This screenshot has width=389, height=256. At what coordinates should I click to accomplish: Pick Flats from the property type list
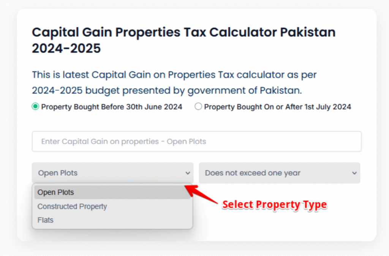pyautogui.click(x=46, y=220)
